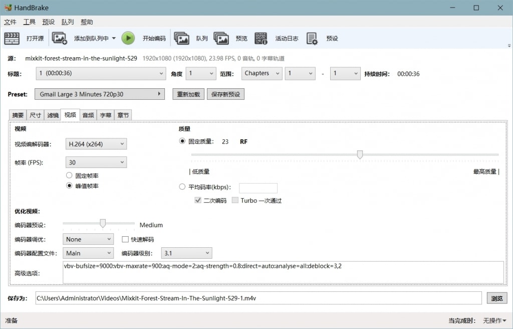
Task: Click 活动日志 toolbar label
Action: [287, 38]
